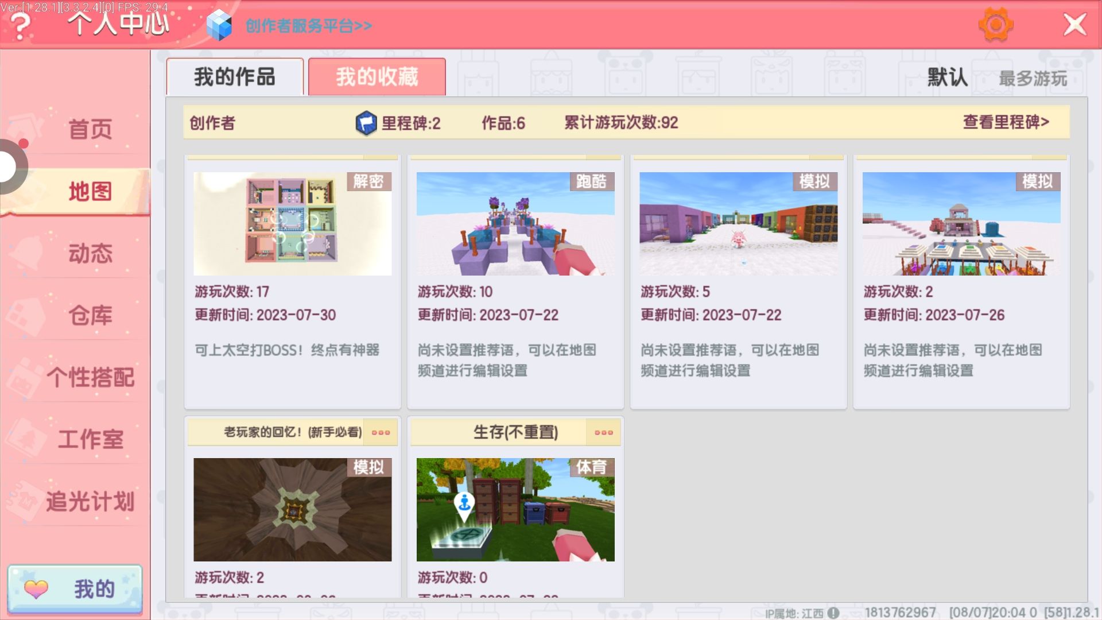
Task: Open 仓库 in the left sidebar
Action: (90, 315)
